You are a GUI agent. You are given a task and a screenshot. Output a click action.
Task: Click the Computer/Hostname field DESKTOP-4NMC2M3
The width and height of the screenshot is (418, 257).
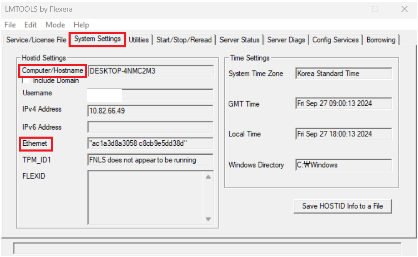[x=150, y=71]
